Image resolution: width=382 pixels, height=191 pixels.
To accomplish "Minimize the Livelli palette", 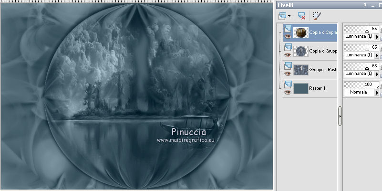I will click(x=373, y=5).
